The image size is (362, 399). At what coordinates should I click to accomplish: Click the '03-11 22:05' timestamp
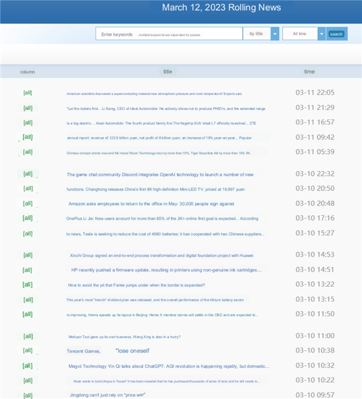click(315, 92)
